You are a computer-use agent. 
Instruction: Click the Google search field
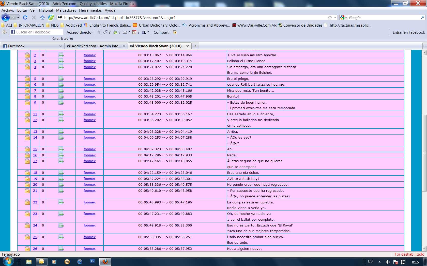[x=384, y=17]
